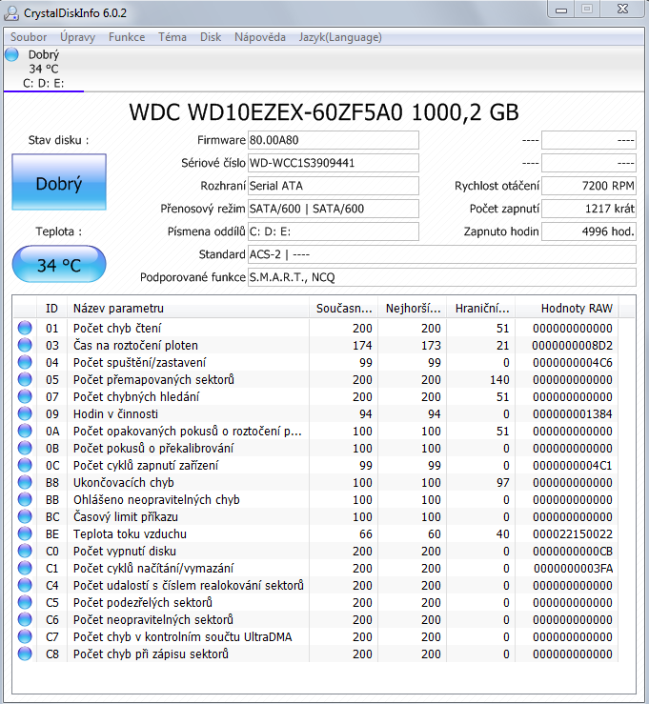Click the Dobrý health status button
Viewport: 649px width, 704px height.
click(x=58, y=183)
